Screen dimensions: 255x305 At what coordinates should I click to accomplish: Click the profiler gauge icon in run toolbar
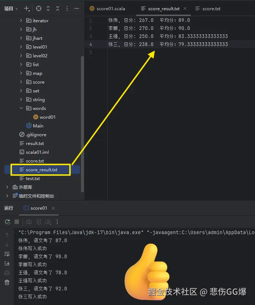tap(48, 222)
